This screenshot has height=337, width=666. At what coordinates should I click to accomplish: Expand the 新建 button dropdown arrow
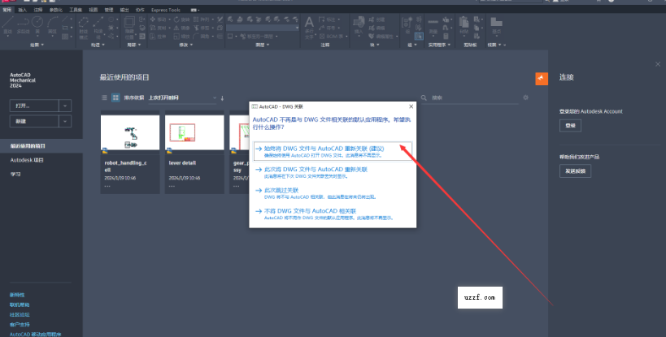[65, 121]
